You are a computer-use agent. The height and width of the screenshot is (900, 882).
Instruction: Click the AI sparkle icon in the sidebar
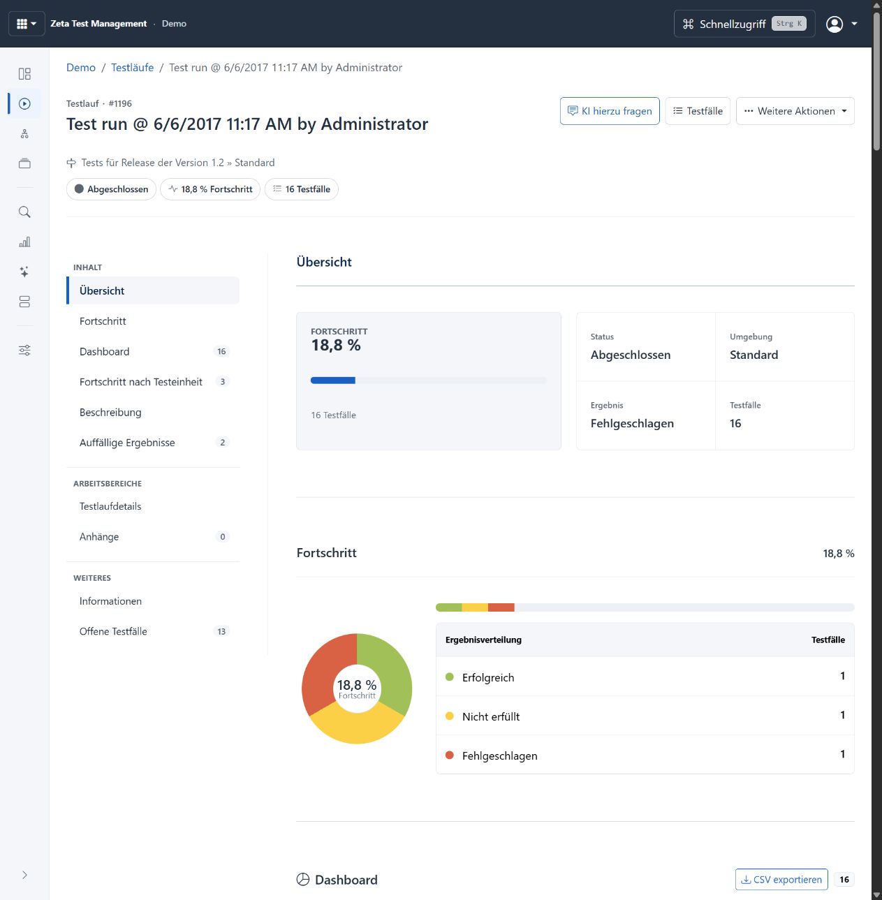click(24, 272)
